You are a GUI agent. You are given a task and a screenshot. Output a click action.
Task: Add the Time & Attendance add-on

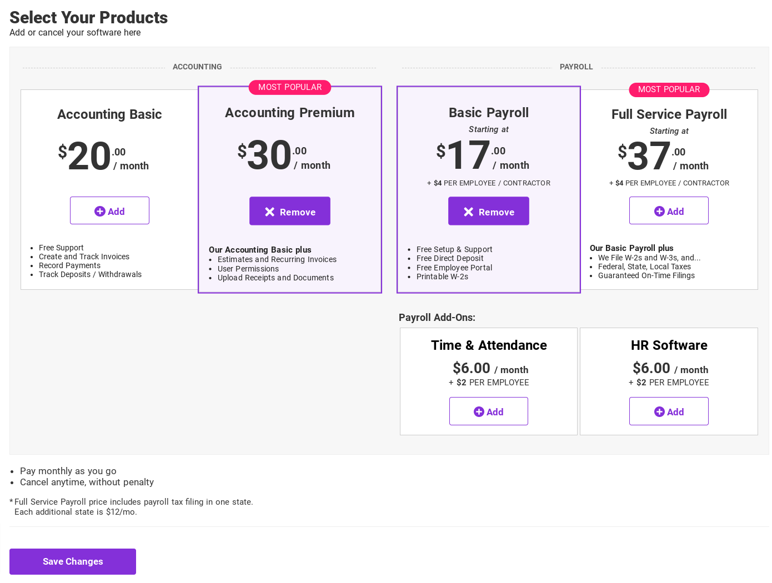tap(489, 411)
